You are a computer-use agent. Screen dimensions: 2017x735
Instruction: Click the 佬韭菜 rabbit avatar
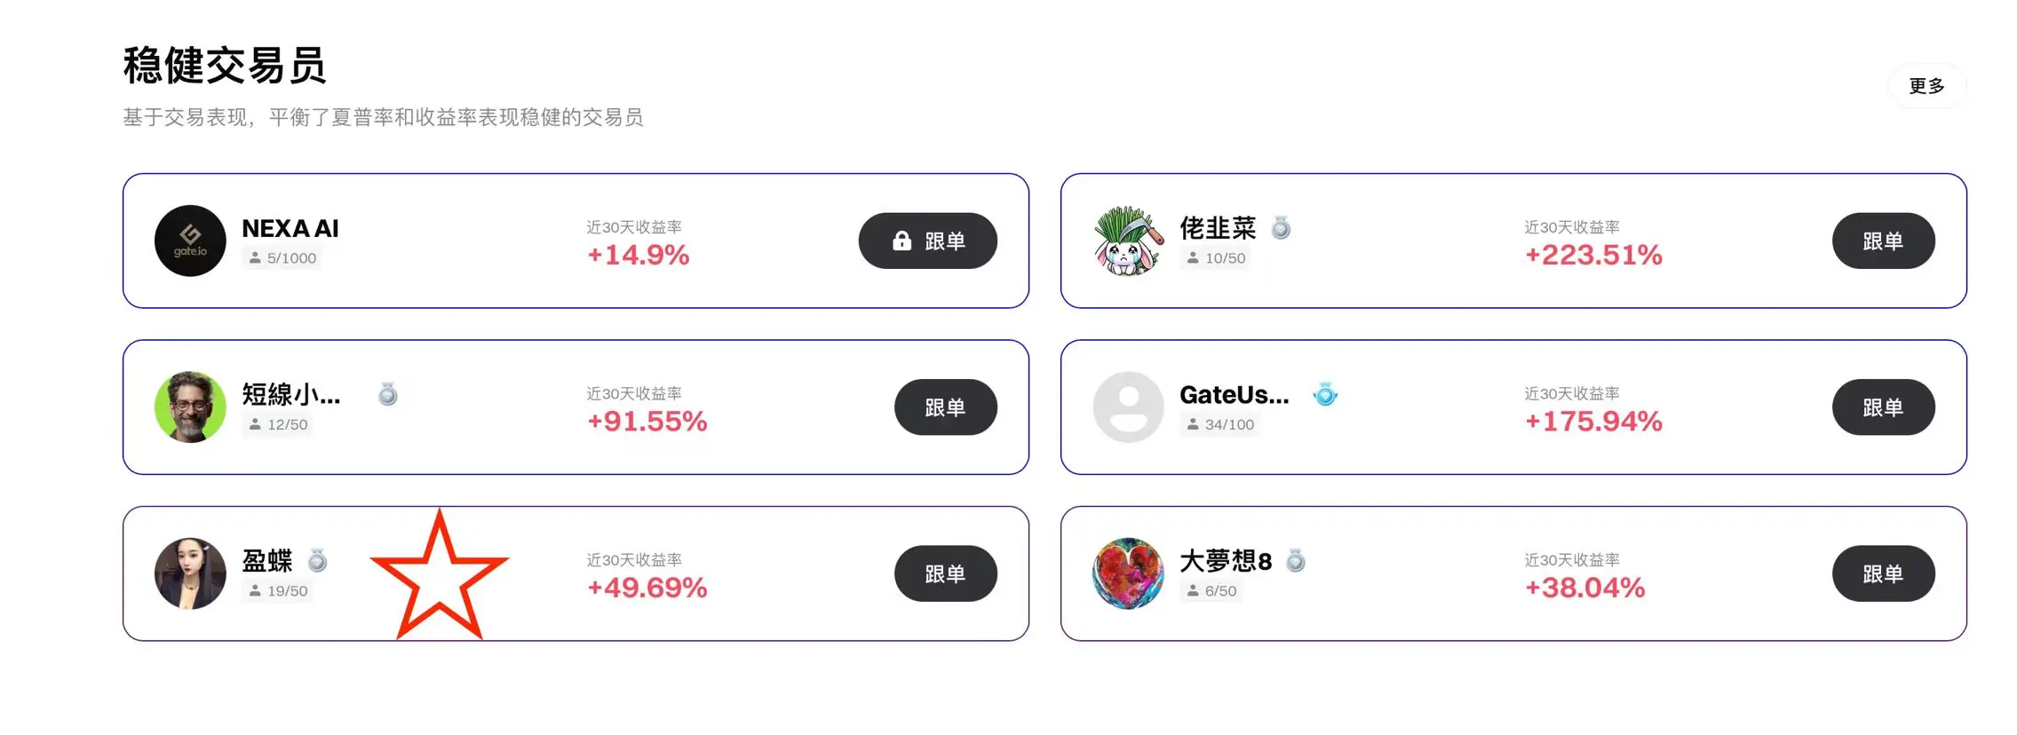click(1127, 241)
